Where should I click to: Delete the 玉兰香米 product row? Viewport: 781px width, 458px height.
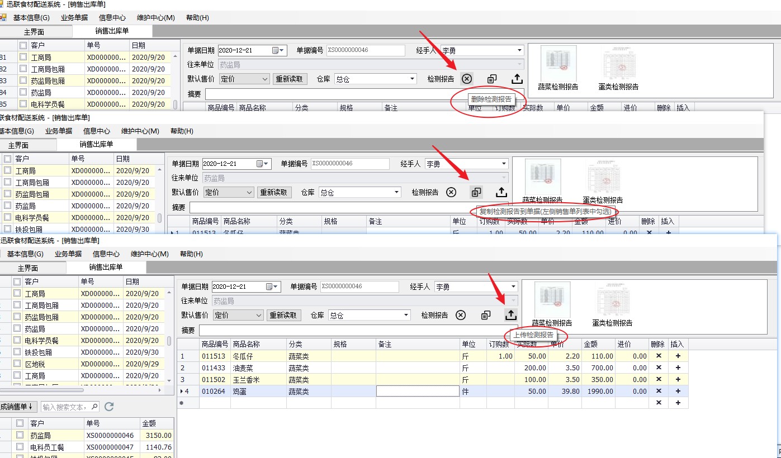click(659, 379)
